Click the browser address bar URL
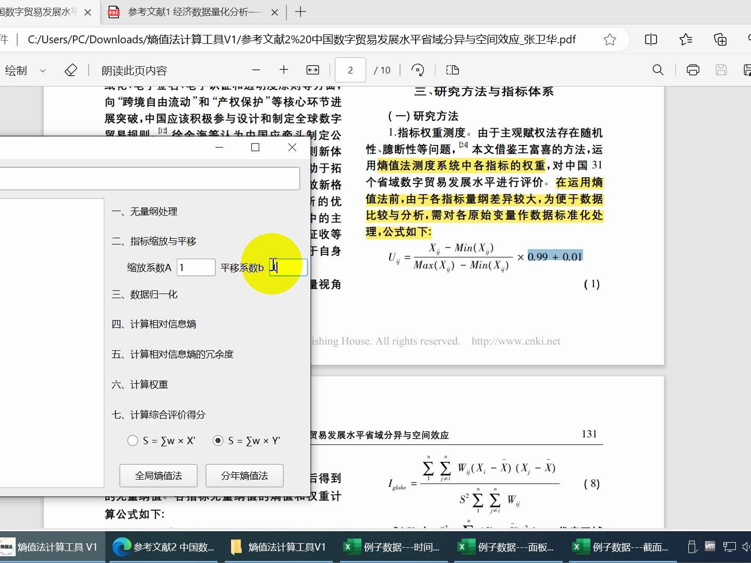The width and height of the screenshot is (751, 563). (x=301, y=40)
